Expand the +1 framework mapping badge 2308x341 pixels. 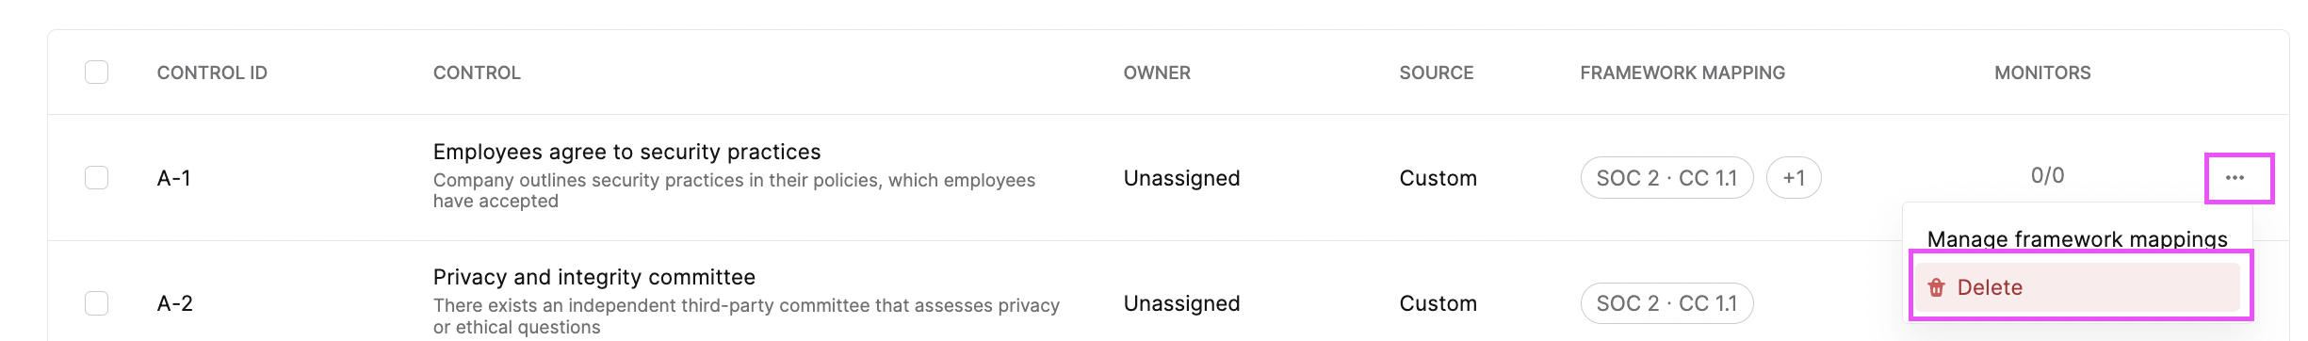1794,178
